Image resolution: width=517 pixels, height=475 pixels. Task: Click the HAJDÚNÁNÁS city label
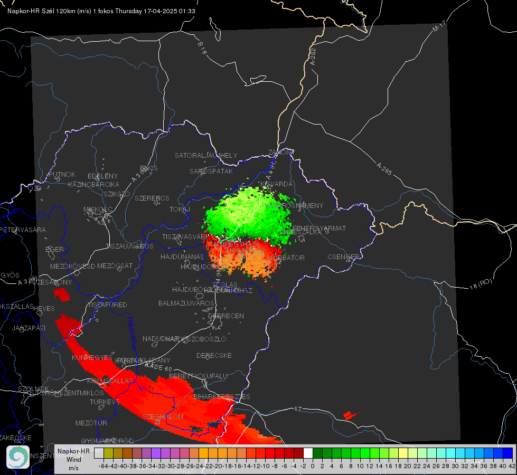[x=182, y=256]
